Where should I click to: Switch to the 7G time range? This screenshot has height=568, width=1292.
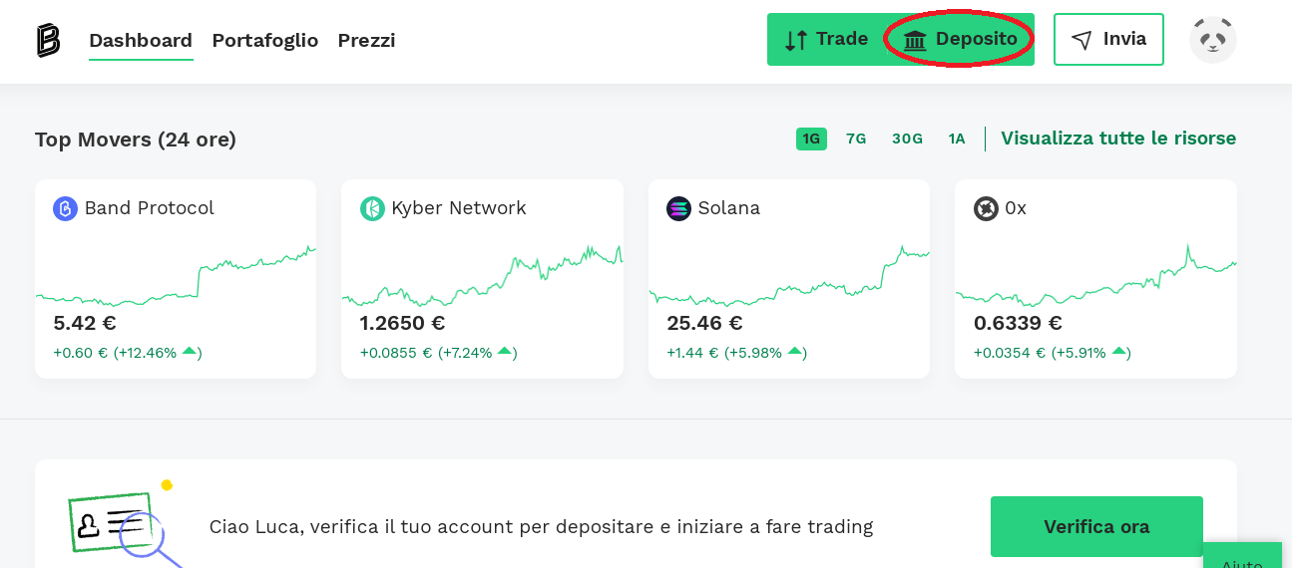(856, 139)
